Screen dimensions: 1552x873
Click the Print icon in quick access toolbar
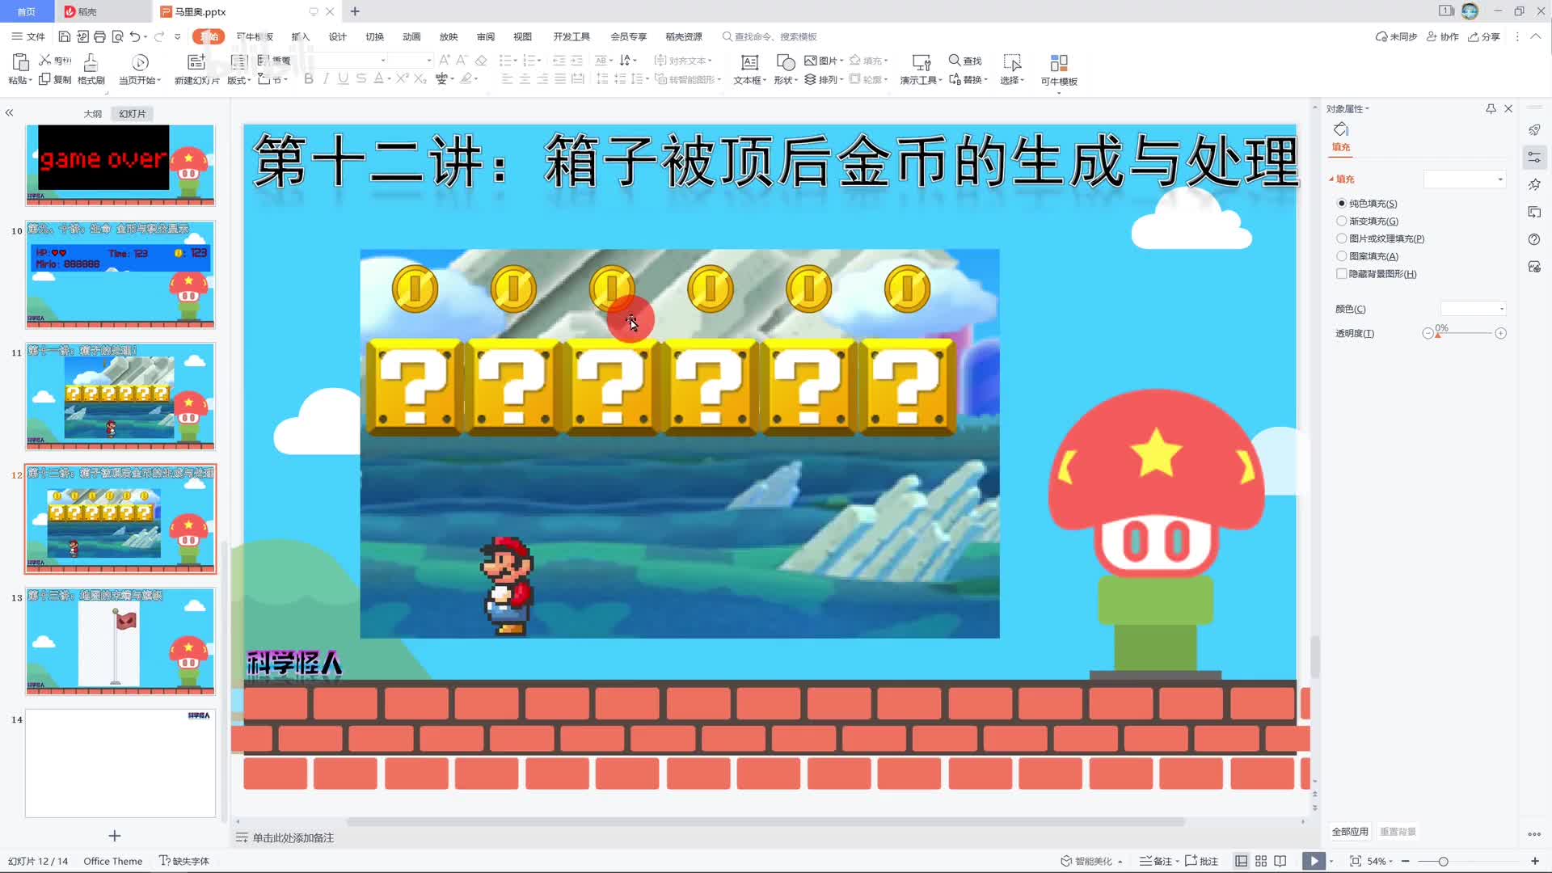pyautogui.click(x=99, y=36)
